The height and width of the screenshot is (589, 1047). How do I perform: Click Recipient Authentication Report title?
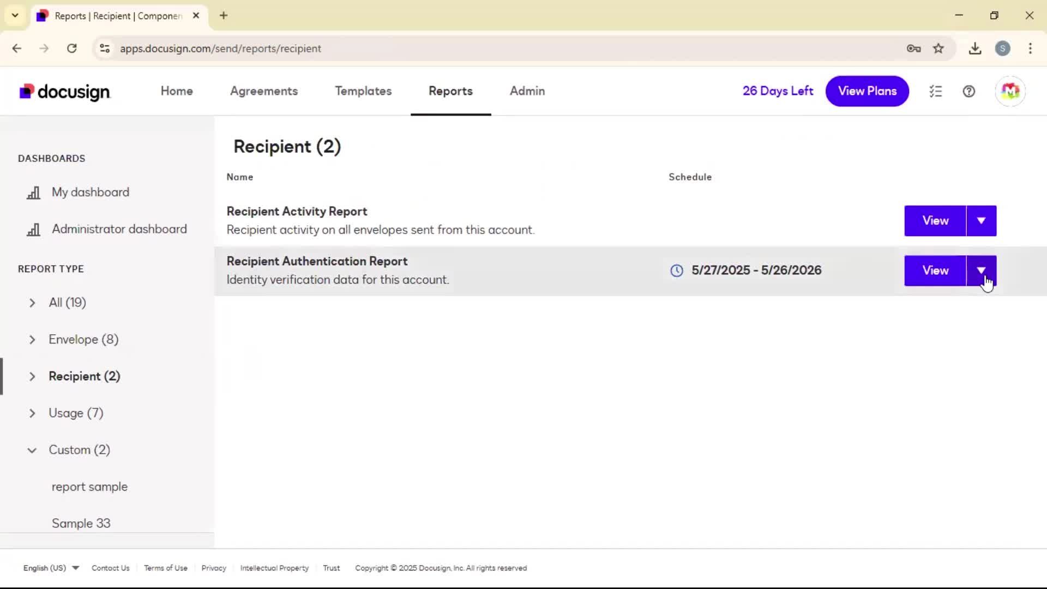(317, 261)
